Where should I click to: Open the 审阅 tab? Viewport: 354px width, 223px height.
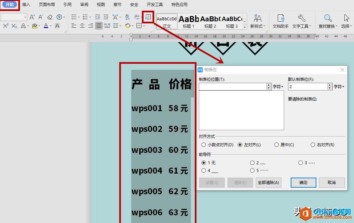84,5
